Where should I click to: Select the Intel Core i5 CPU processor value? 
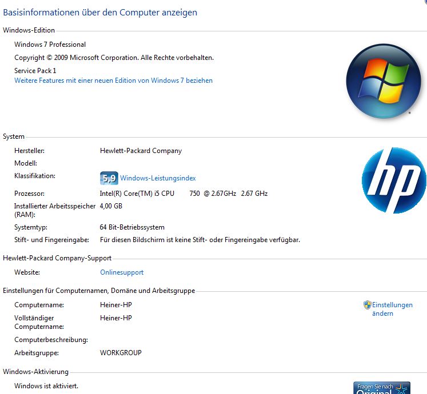tap(183, 194)
